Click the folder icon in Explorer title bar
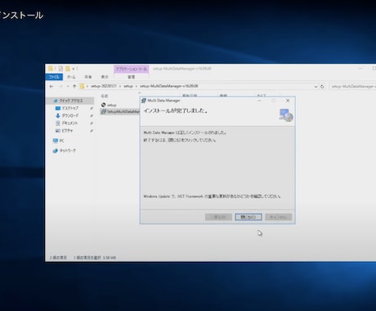 [51, 69]
